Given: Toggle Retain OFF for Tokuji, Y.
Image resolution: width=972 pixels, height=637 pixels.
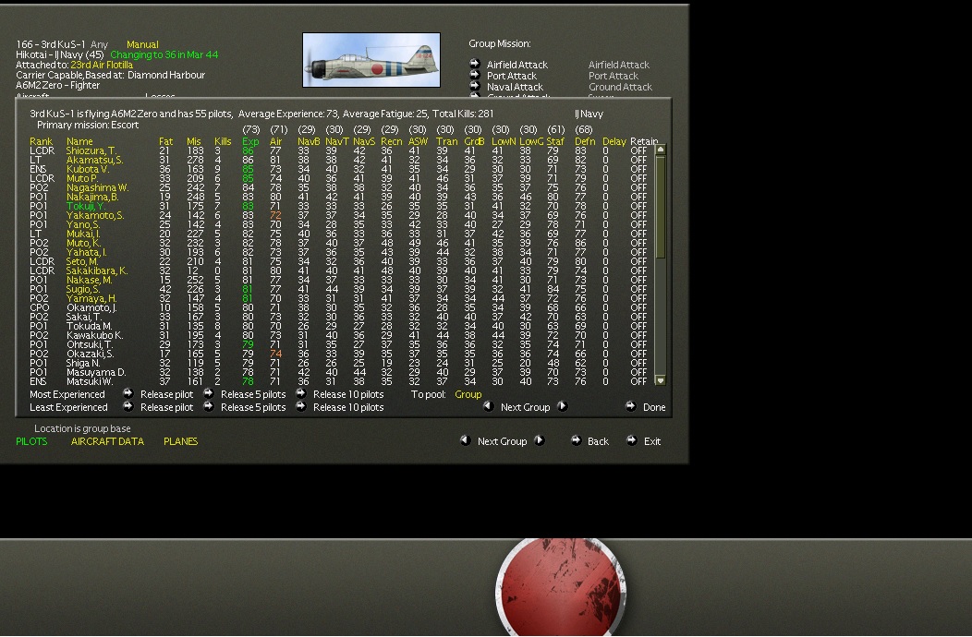Looking at the screenshot, I should [x=638, y=207].
